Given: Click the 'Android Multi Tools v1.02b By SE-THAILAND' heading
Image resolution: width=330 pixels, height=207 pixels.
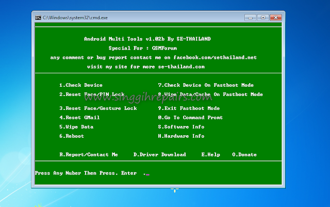Looking at the screenshot, I should point(147,39).
